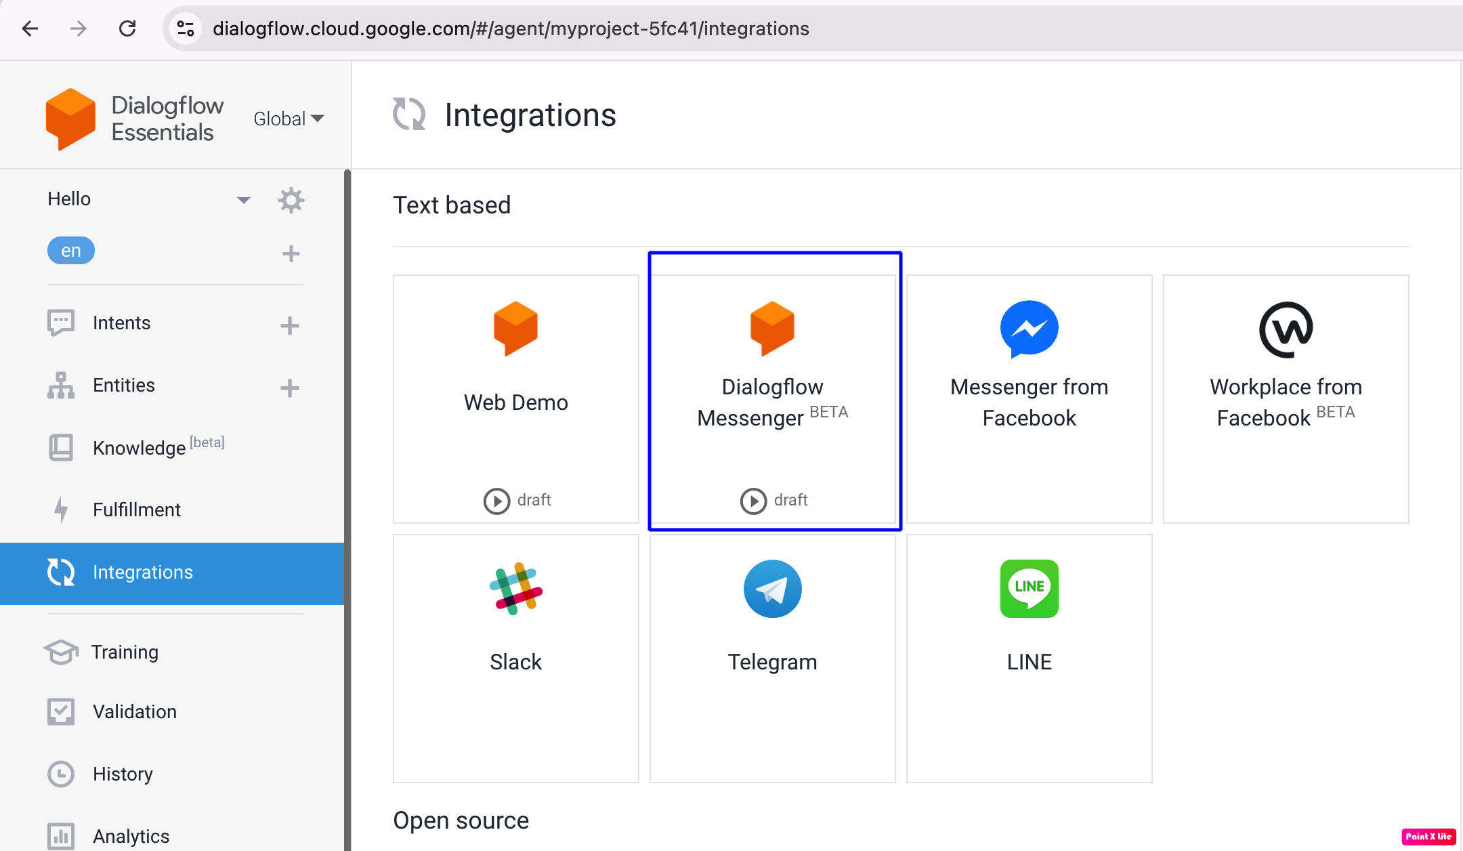Switch to the Integrations sidebar item

142,573
